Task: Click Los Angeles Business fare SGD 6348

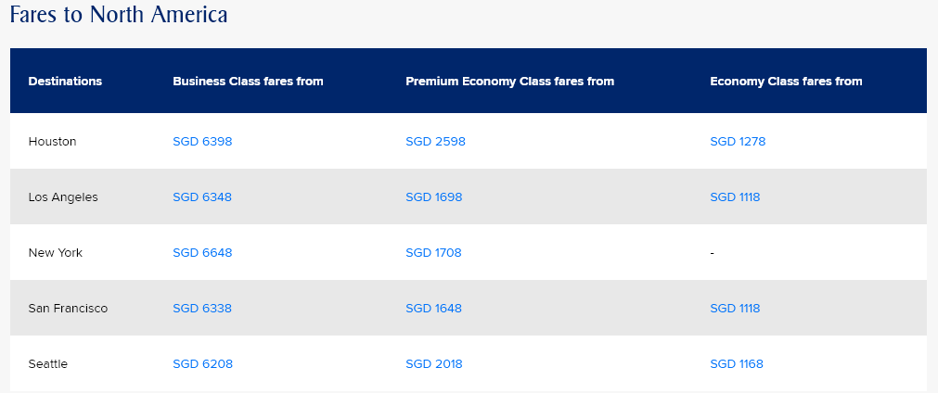Action: pos(202,197)
